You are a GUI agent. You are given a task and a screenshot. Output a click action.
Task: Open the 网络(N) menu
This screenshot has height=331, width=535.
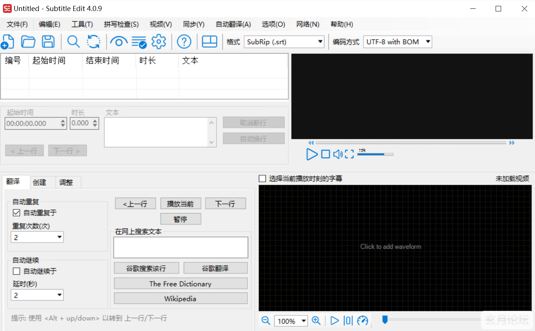click(307, 24)
